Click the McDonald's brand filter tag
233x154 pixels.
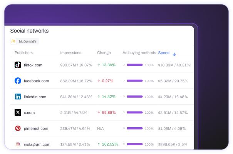(x=24, y=41)
